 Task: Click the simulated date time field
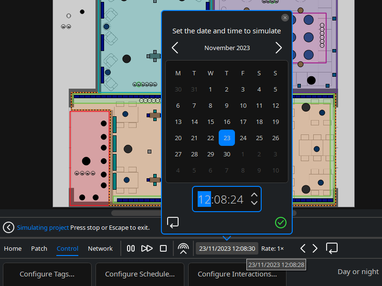coord(227,248)
